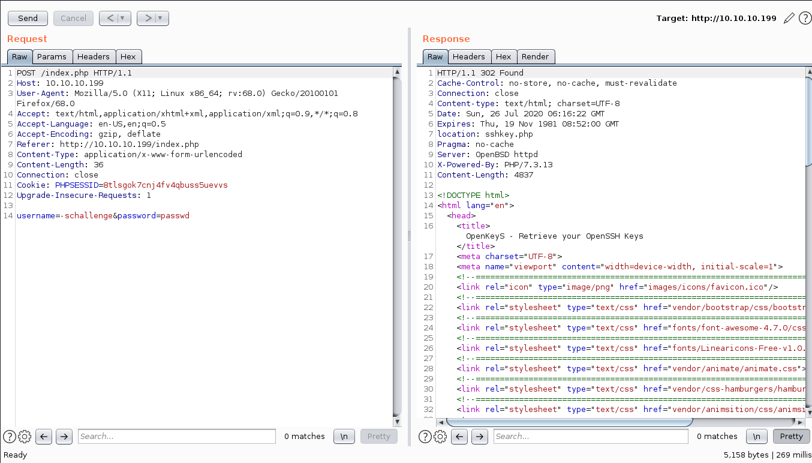812x463 pixels.
Task: Open help icon next to target
Action: [805, 18]
